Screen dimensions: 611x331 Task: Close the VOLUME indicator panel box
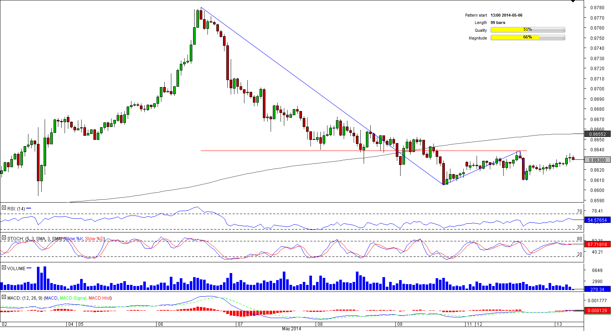[x=4, y=268]
